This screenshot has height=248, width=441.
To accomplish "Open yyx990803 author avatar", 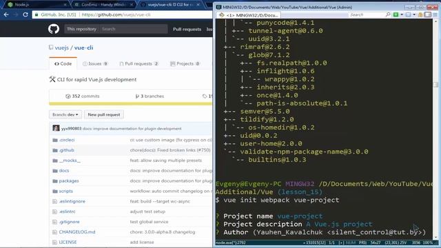I will point(56,128).
